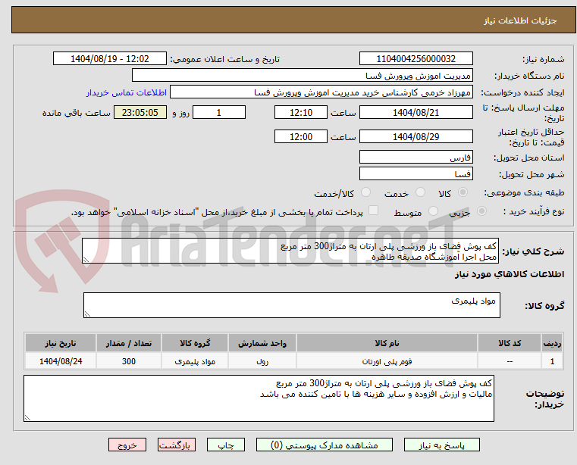Click the شماره نیاز number field
The height and width of the screenshot is (465, 577).
pyautogui.click(x=416, y=59)
